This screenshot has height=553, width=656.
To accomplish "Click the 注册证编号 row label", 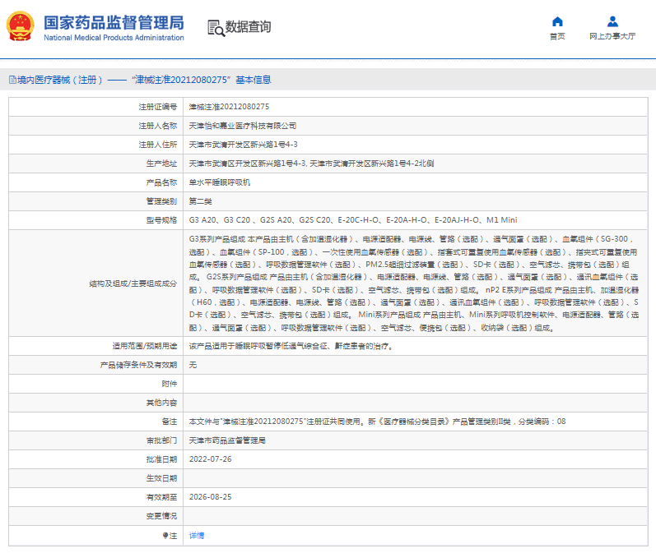I will [158, 107].
